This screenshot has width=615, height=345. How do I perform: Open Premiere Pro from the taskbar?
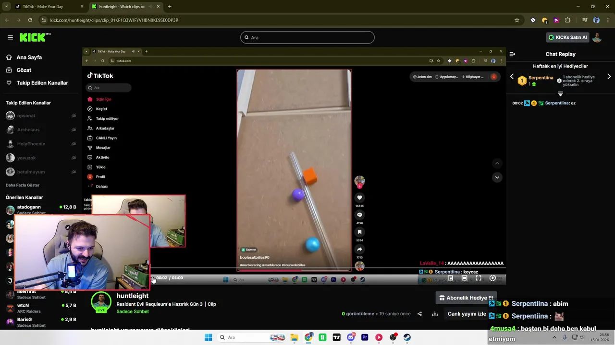click(365, 337)
